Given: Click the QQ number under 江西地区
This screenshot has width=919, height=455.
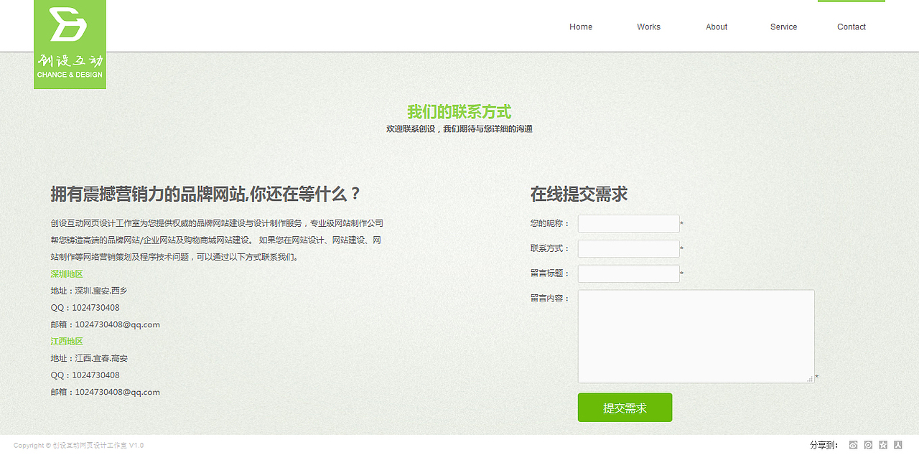Looking at the screenshot, I should click(x=95, y=375).
